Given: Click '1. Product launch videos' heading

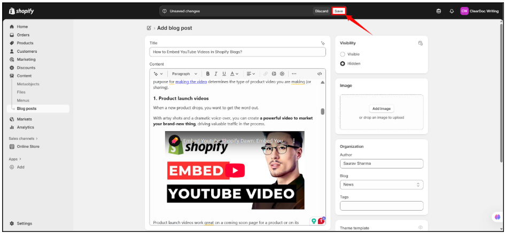Looking at the screenshot, I should click(x=181, y=98).
